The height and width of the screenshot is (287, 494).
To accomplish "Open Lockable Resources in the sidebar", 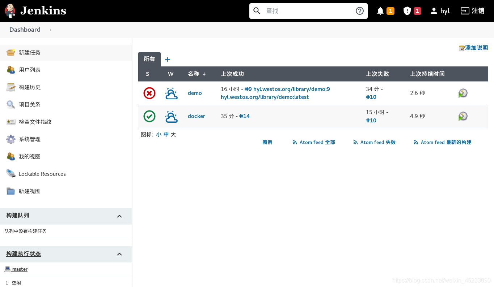I will [42, 174].
